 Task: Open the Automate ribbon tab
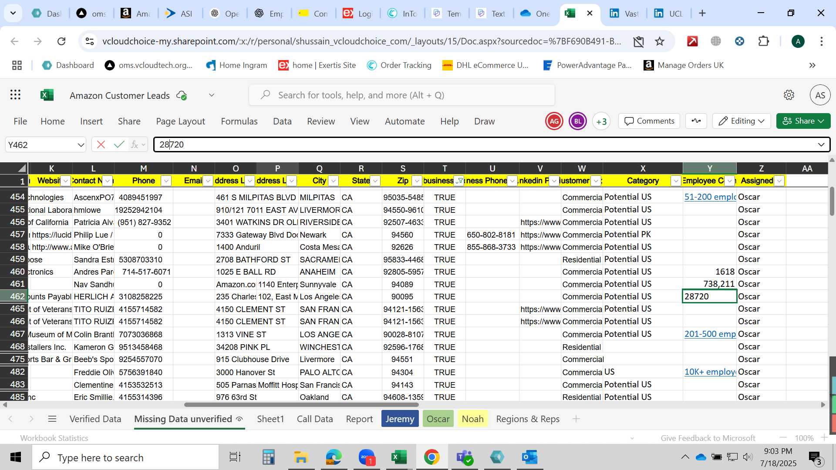point(405,121)
